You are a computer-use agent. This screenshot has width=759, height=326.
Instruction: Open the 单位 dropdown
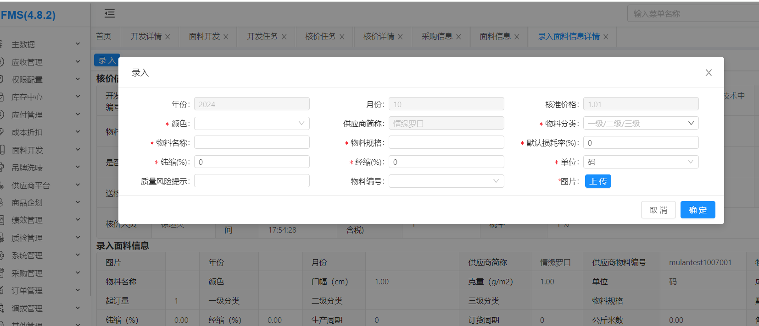(641, 162)
